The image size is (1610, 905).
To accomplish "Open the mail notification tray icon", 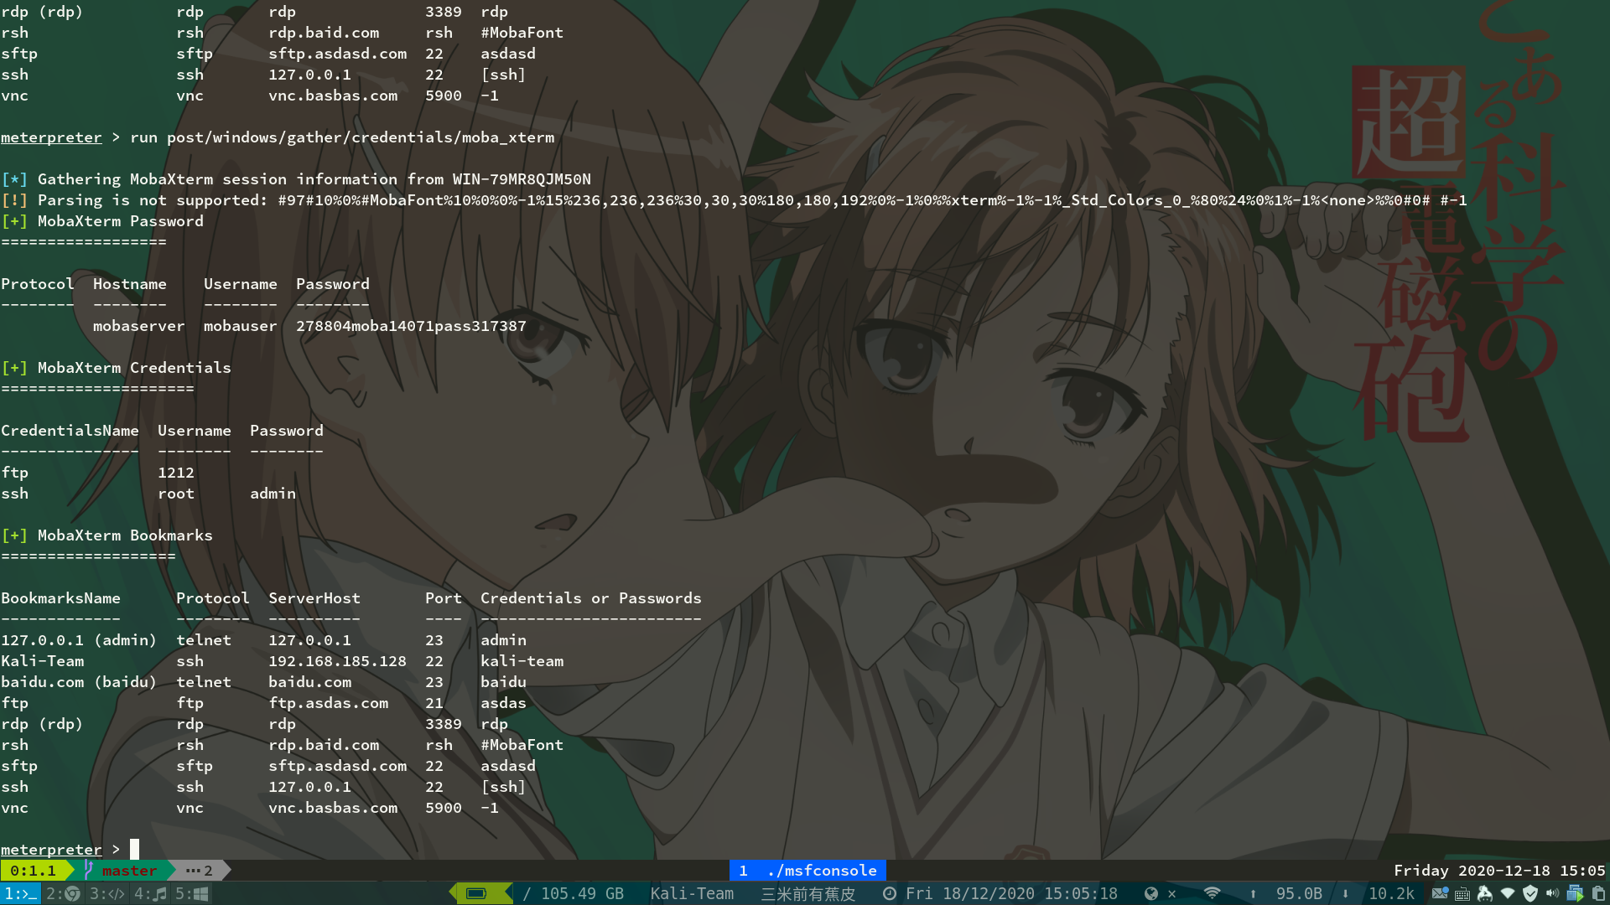I will [x=1440, y=894].
